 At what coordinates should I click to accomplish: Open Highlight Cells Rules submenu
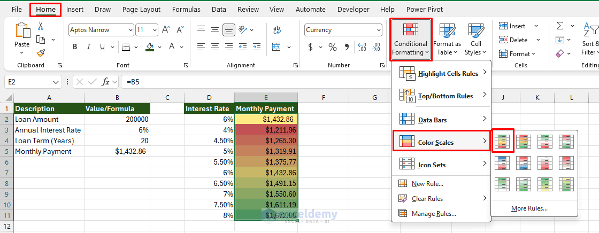(x=441, y=73)
